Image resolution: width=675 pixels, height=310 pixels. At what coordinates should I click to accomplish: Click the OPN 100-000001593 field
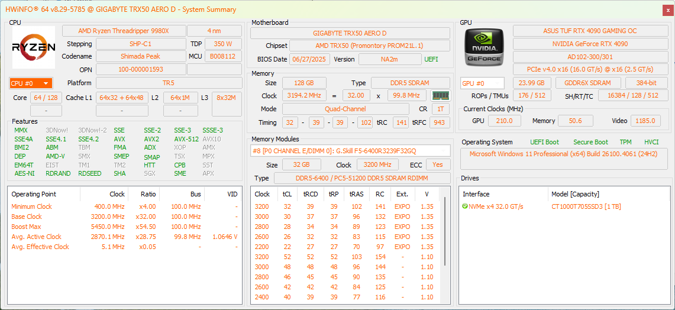pos(140,69)
